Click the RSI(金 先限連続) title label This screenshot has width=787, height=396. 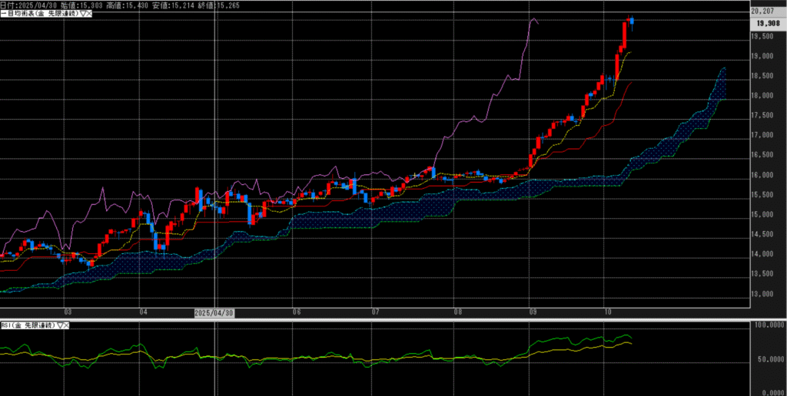28,325
